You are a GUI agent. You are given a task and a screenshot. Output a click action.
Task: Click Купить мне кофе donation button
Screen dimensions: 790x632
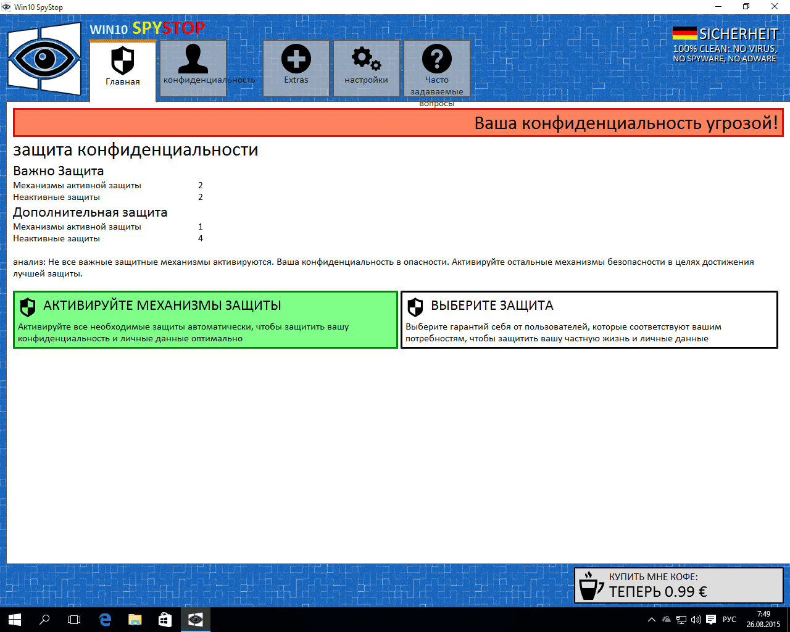pos(679,585)
